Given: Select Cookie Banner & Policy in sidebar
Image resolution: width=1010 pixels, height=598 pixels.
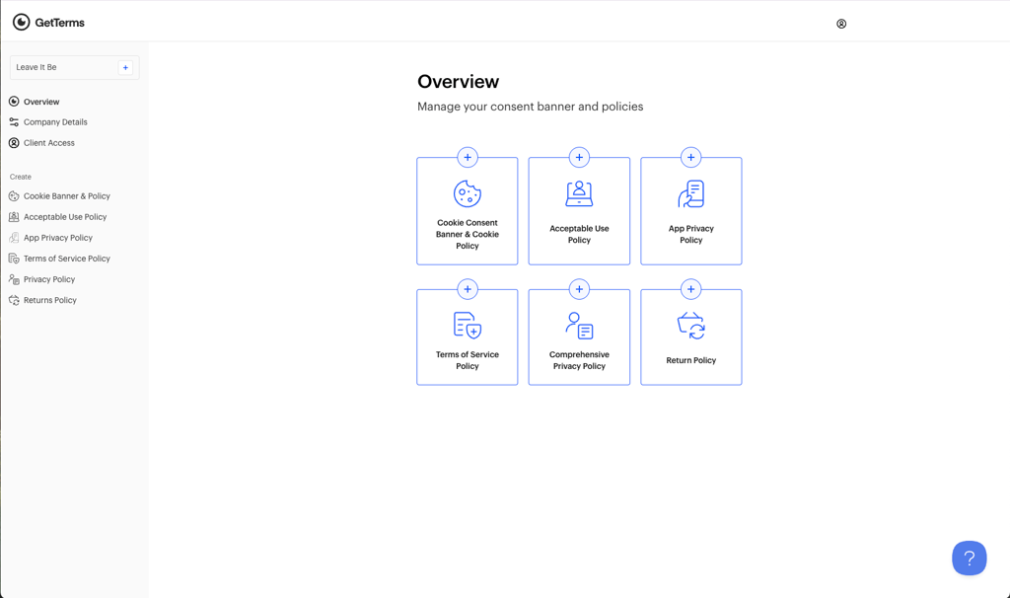Looking at the screenshot, I should [67, 196].
